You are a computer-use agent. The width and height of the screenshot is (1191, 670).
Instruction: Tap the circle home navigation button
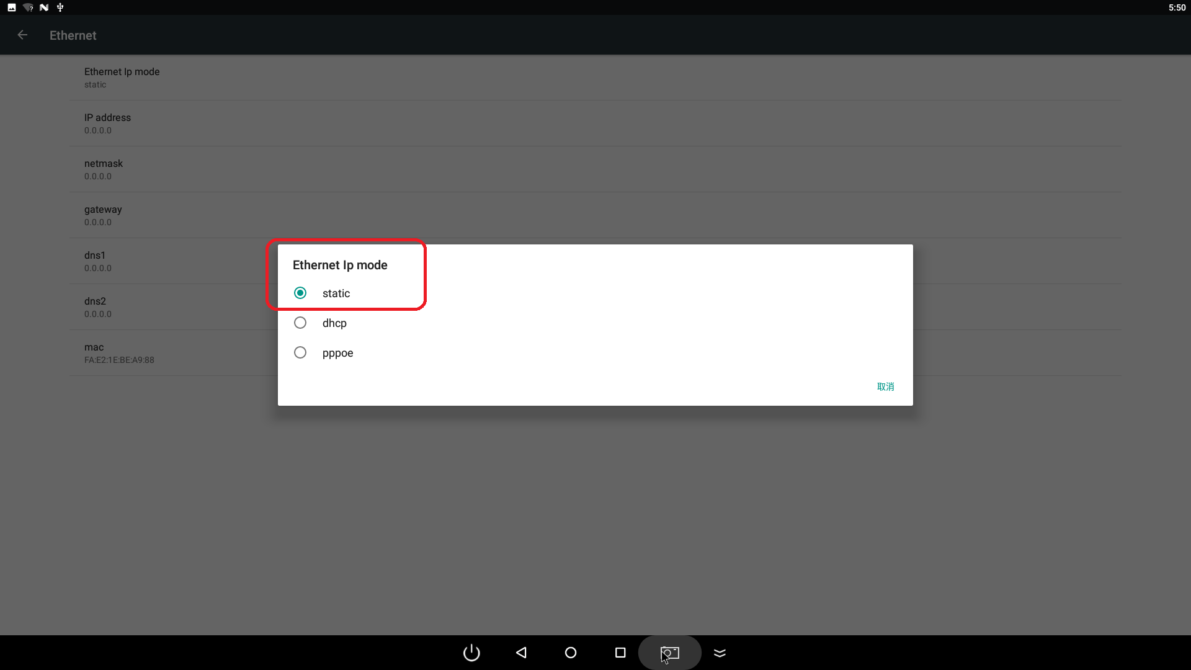pyautogui.click(x=571, y=653)
